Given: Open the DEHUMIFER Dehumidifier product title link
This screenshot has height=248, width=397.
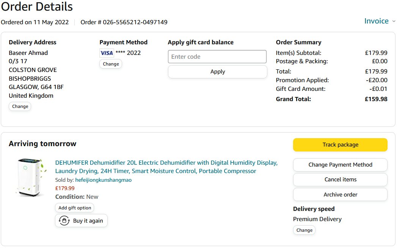Looking at the screenshot, I should pos(166,167).
